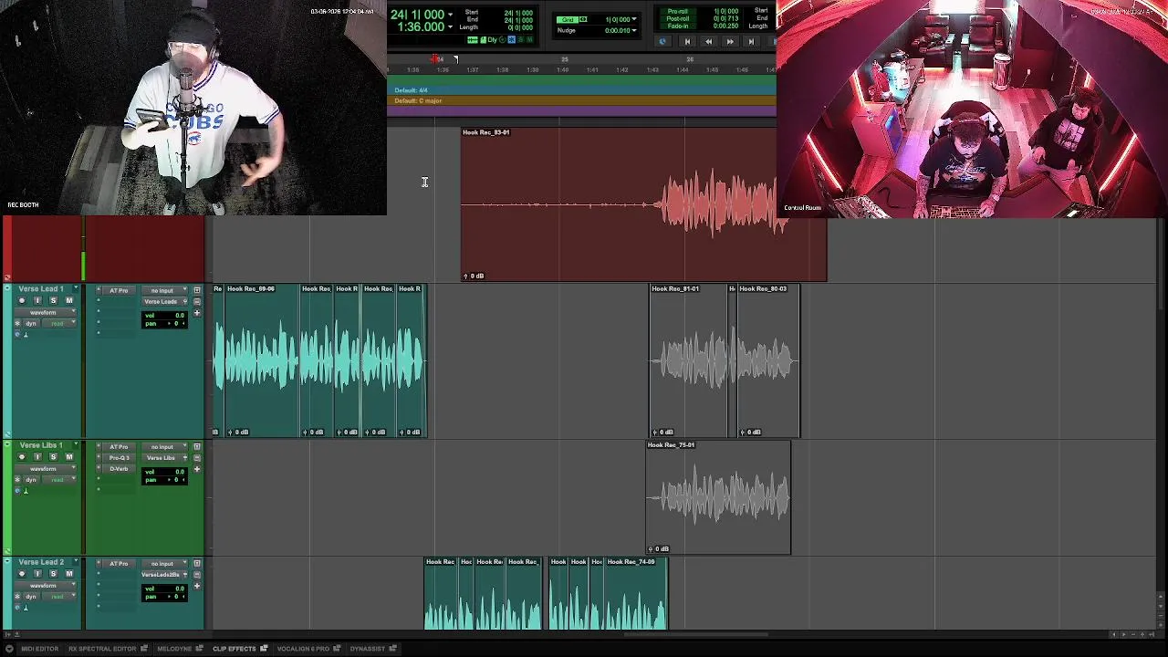Click the plus icon on Verse Libs 1 I/O
1168x657 pixels.
tap(197, 469)
